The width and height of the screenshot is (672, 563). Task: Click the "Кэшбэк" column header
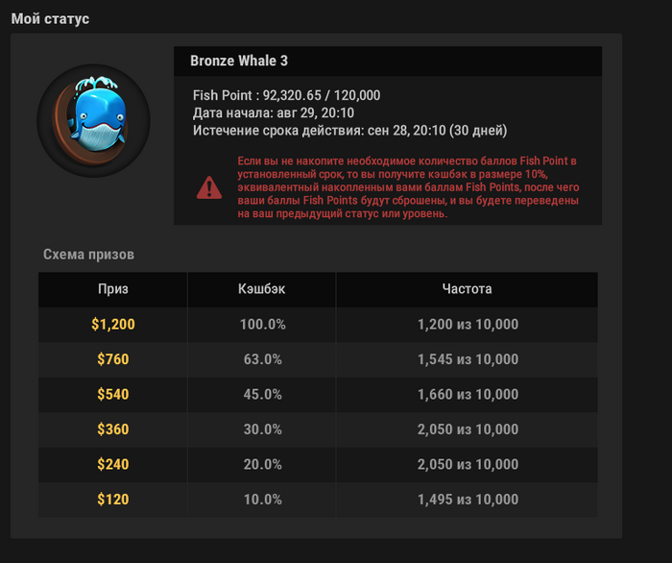[261, 289]
